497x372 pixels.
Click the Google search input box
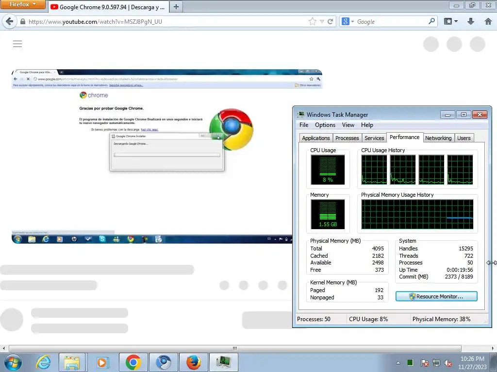click(x=392, y=21)
